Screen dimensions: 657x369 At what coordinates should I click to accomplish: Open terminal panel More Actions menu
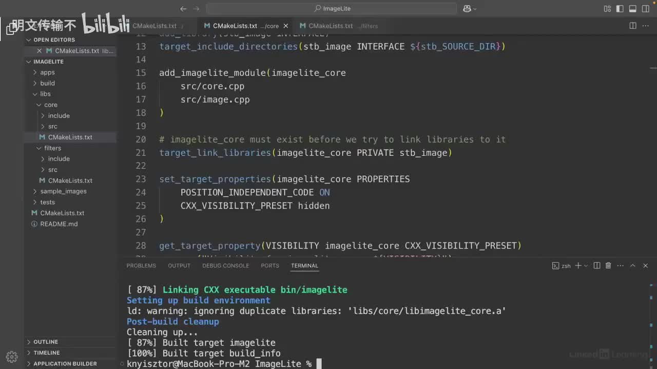(620, 265)
